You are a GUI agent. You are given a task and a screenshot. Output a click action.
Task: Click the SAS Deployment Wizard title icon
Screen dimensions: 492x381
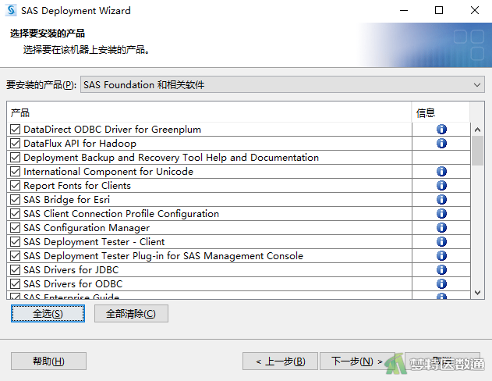11,10
